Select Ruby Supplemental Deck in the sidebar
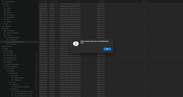The width and height of the screenshot is (183, 97). pos(16,42)
